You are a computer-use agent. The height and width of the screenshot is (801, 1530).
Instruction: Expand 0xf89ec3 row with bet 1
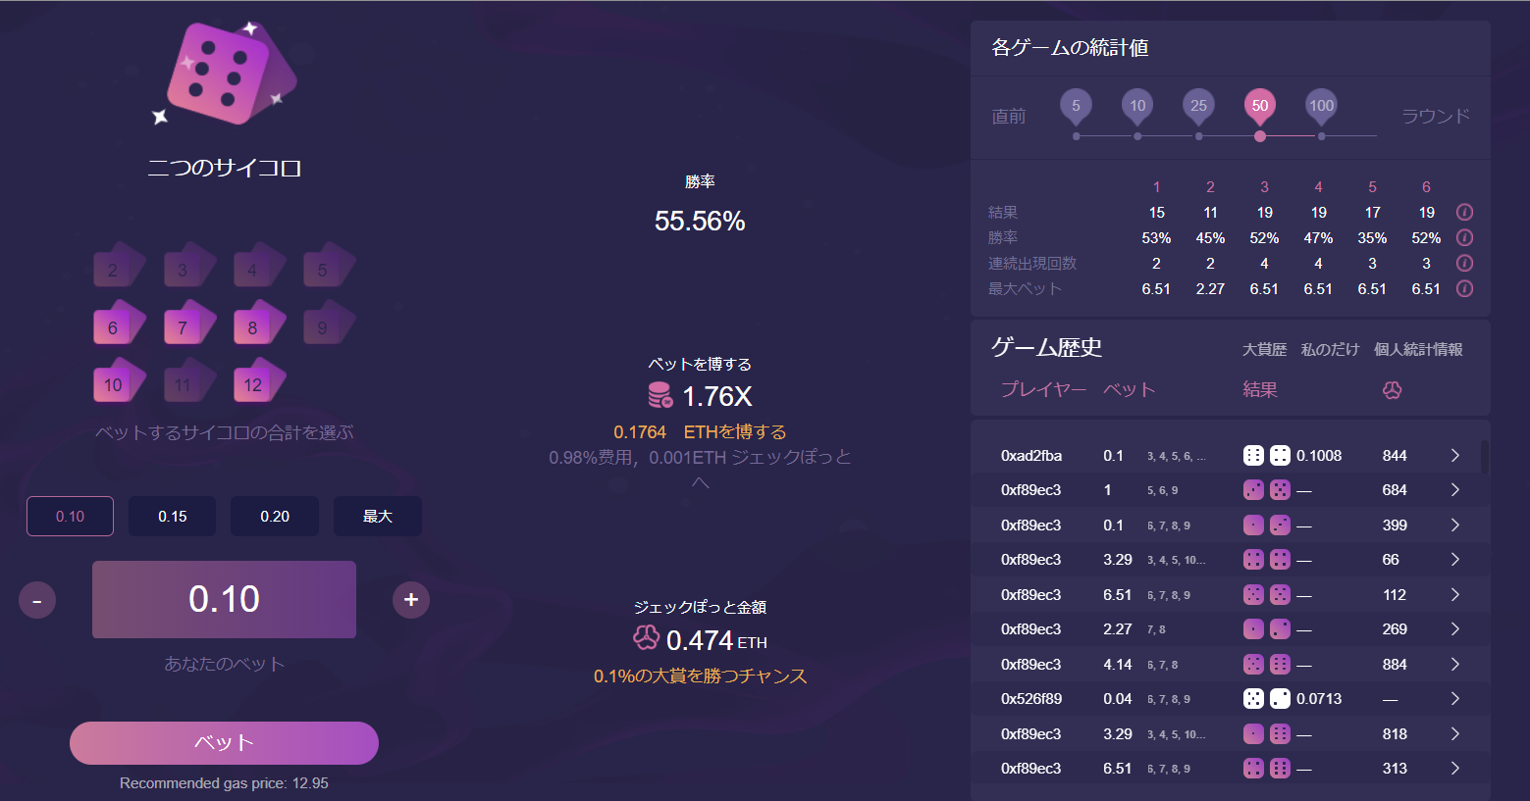[x=1454, y=490]
